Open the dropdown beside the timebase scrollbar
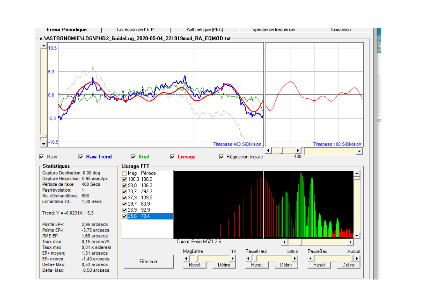 tap(359, 151)
